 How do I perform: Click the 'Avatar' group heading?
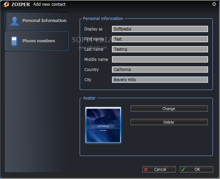click(89, 98)
